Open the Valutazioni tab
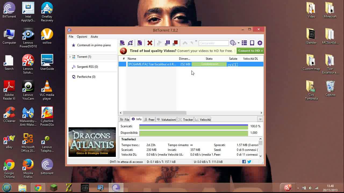Screen dimensions: 344x193 [166, 120]
